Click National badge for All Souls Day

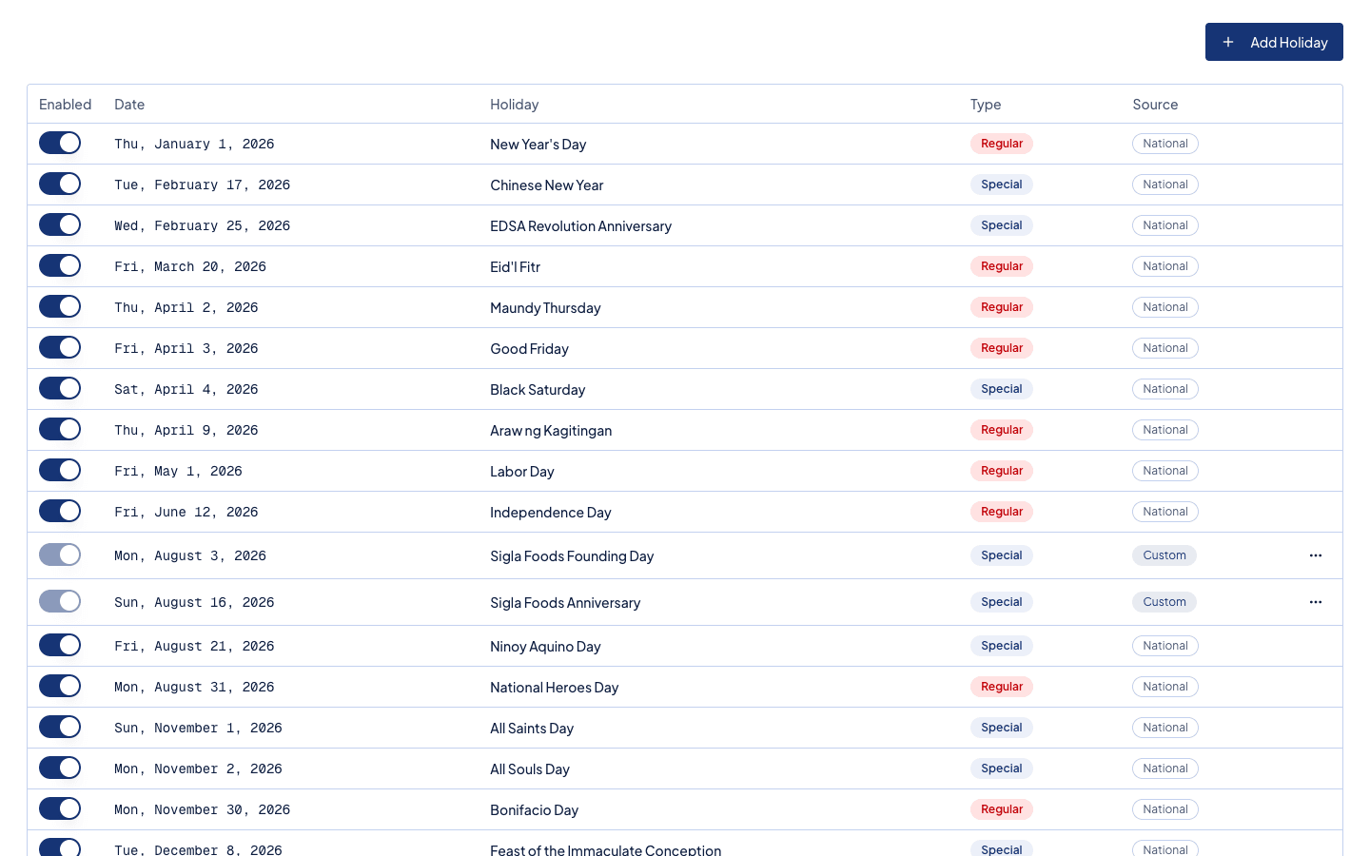[1165, 768]
